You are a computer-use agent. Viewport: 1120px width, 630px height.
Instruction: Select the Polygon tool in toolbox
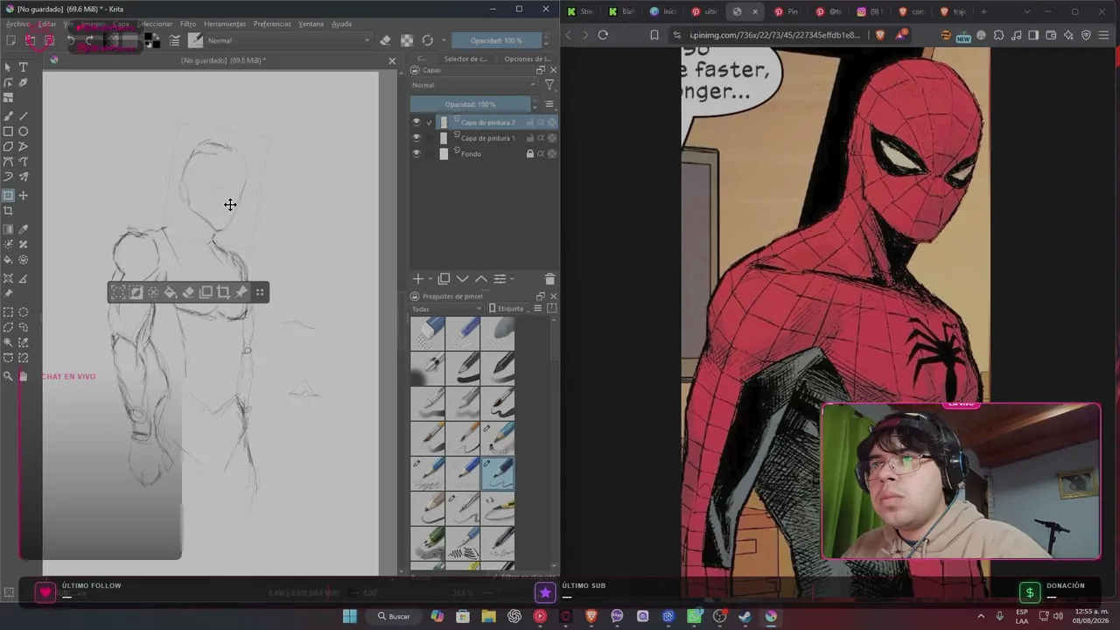coord(9,146)
